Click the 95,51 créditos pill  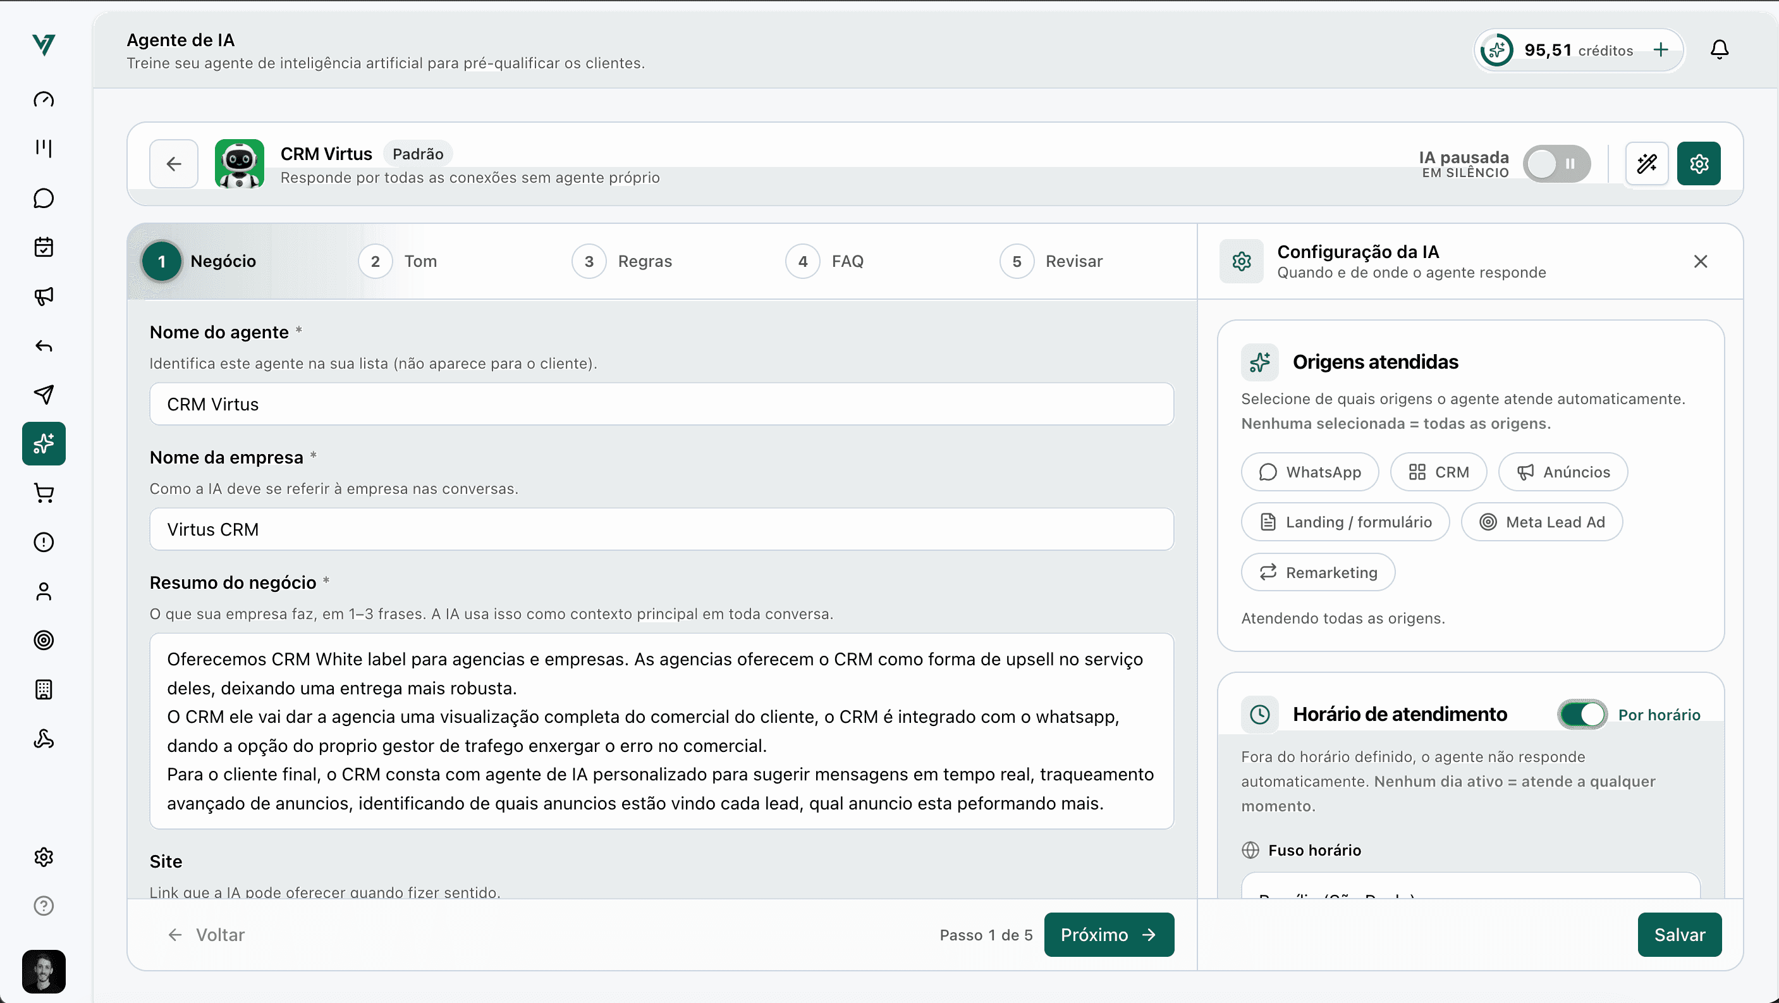pos(1579,50)
